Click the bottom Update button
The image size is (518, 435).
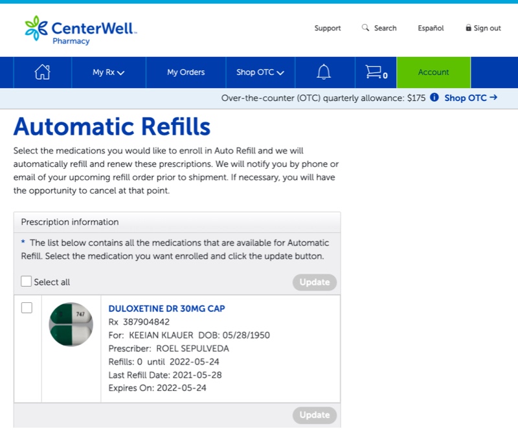pyautogui.click(x=315, y=415)
